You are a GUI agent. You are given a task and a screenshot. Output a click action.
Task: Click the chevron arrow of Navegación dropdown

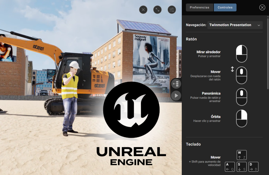point(259,25)
